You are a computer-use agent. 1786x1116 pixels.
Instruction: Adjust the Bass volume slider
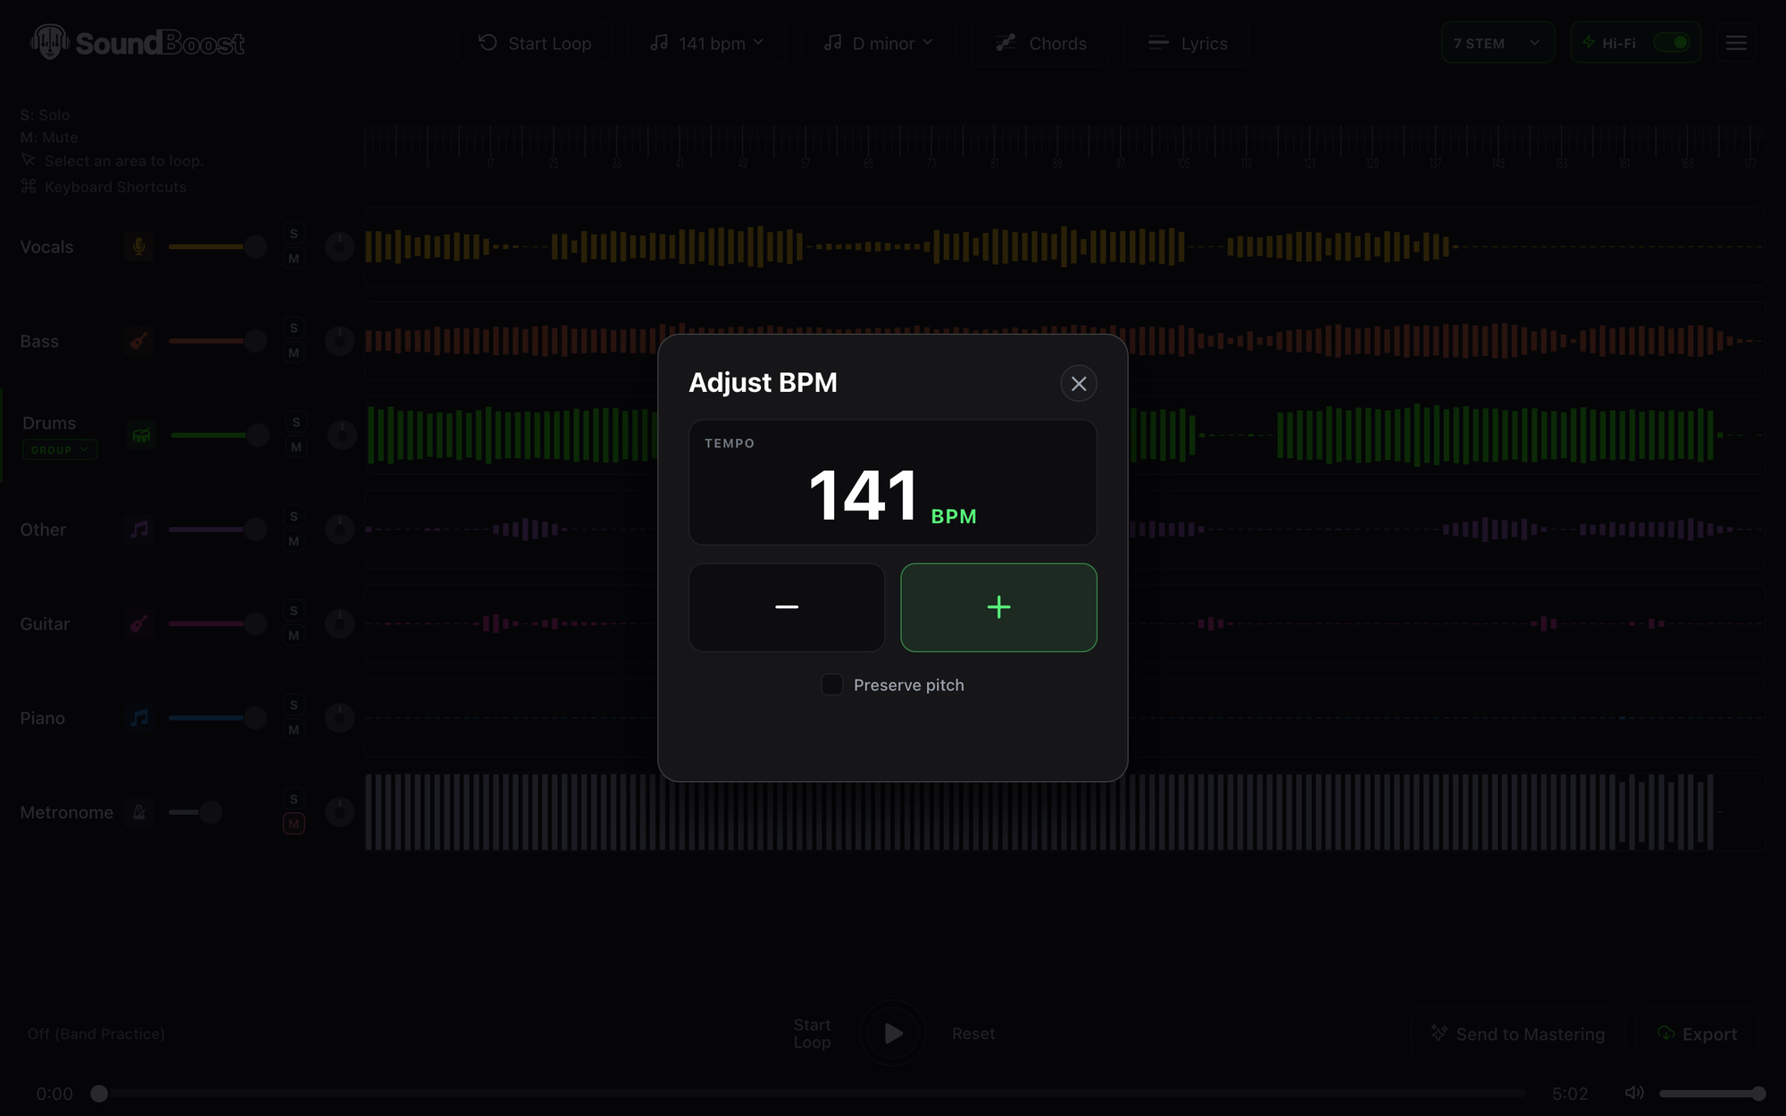[x=217, y=341]
